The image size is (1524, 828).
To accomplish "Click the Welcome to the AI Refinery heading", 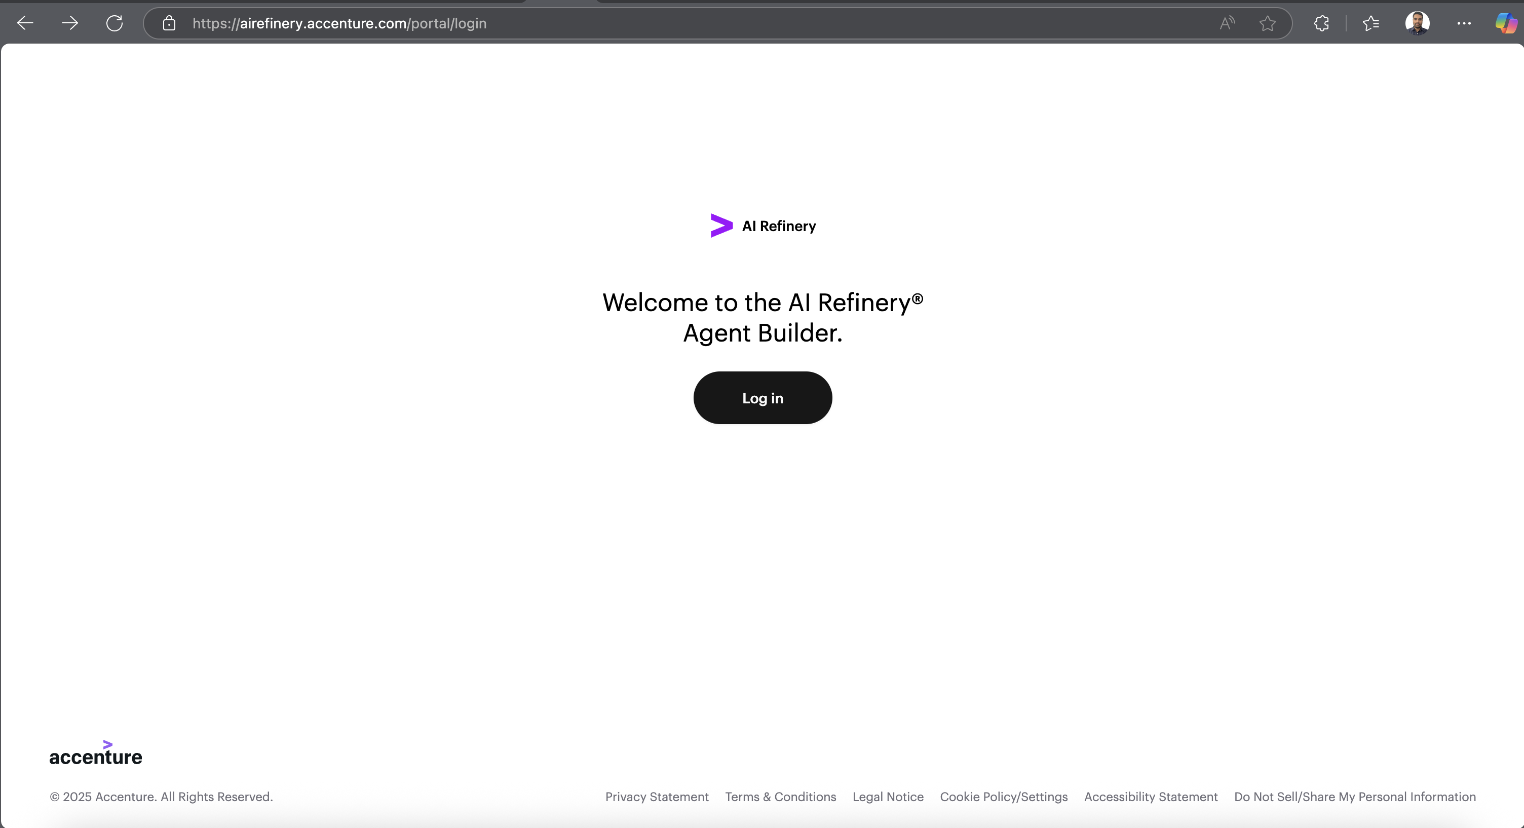I will tap(763, 318).
